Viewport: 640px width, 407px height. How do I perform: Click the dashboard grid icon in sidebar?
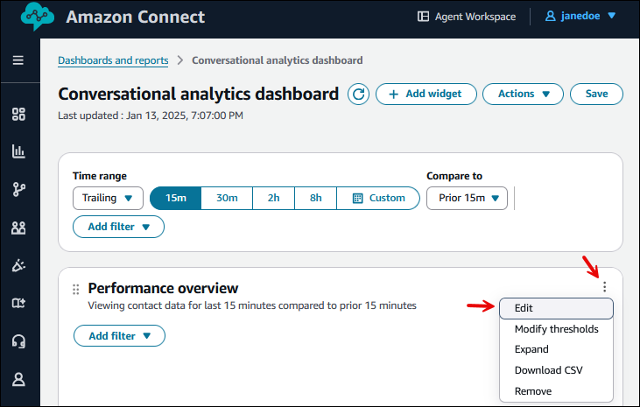[x=18, y=114]
